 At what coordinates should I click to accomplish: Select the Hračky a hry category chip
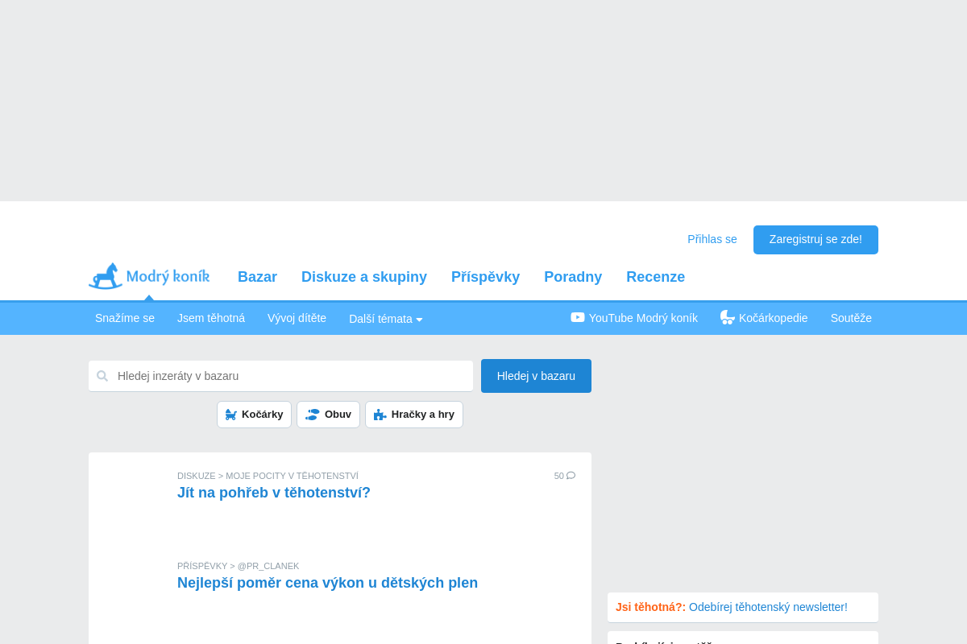coord(414,415)
